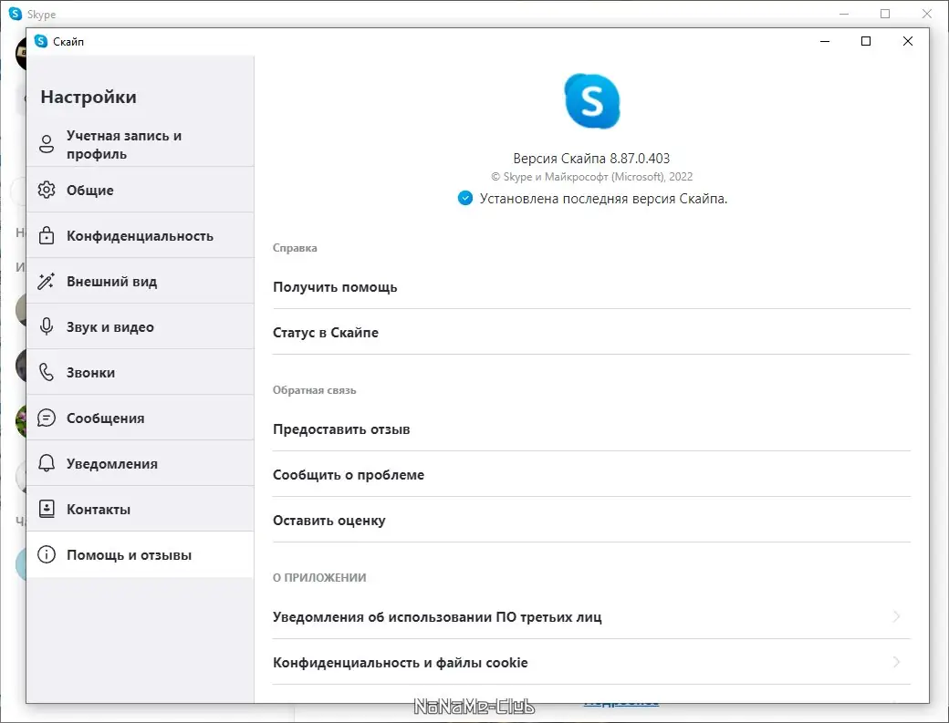Click Установлена последняя версия Скайпа text
949x723 pixels.
603,199
